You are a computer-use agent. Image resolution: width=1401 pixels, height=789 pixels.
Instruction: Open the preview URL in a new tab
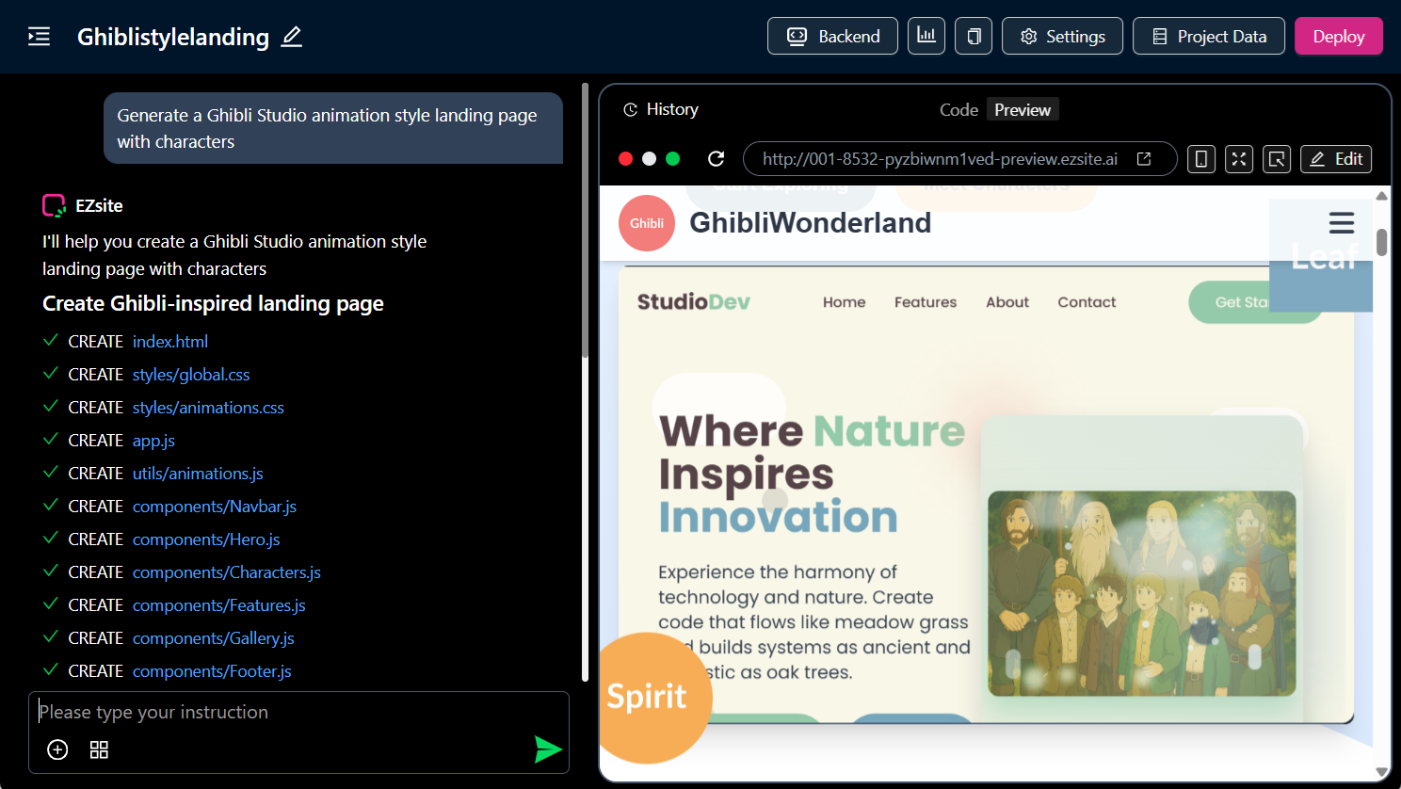[1144, 158]
